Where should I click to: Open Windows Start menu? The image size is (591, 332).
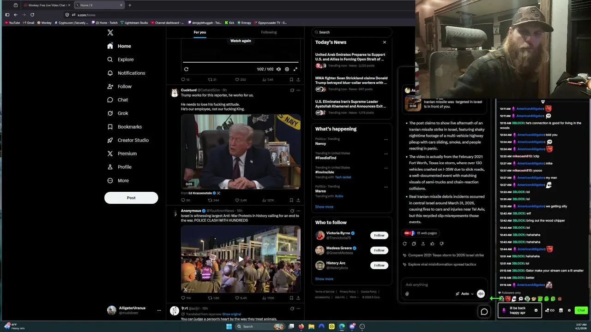point(229,326)
